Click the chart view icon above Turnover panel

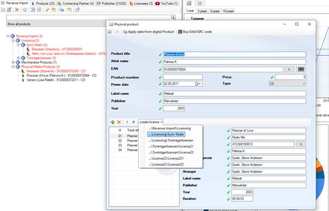point(189,3)
